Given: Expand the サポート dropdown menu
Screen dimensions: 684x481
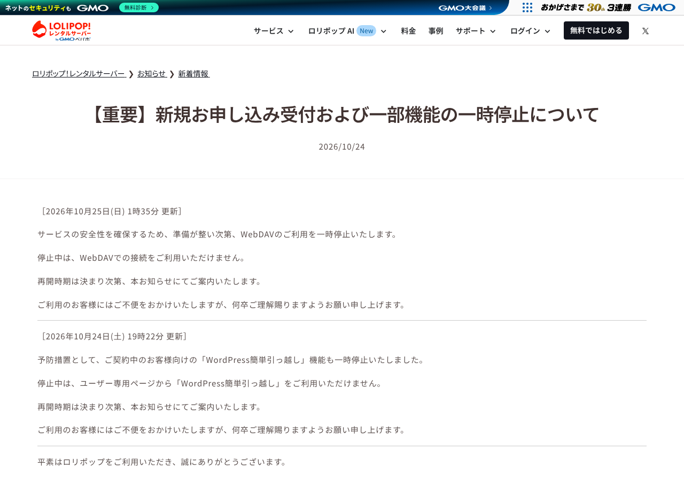Looking at the screenshot, I should coord(476,30).
